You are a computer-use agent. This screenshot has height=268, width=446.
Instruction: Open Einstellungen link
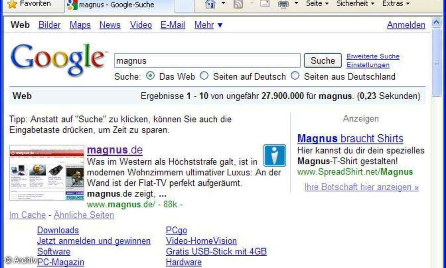point(368,65)
